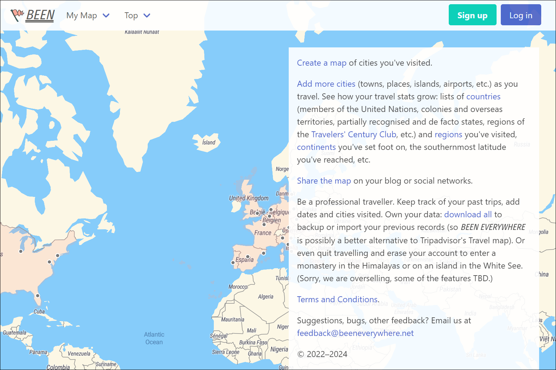Select the city marker on Portugal's coast
This screenshot has width=556, height=370.
pos(233,263)
